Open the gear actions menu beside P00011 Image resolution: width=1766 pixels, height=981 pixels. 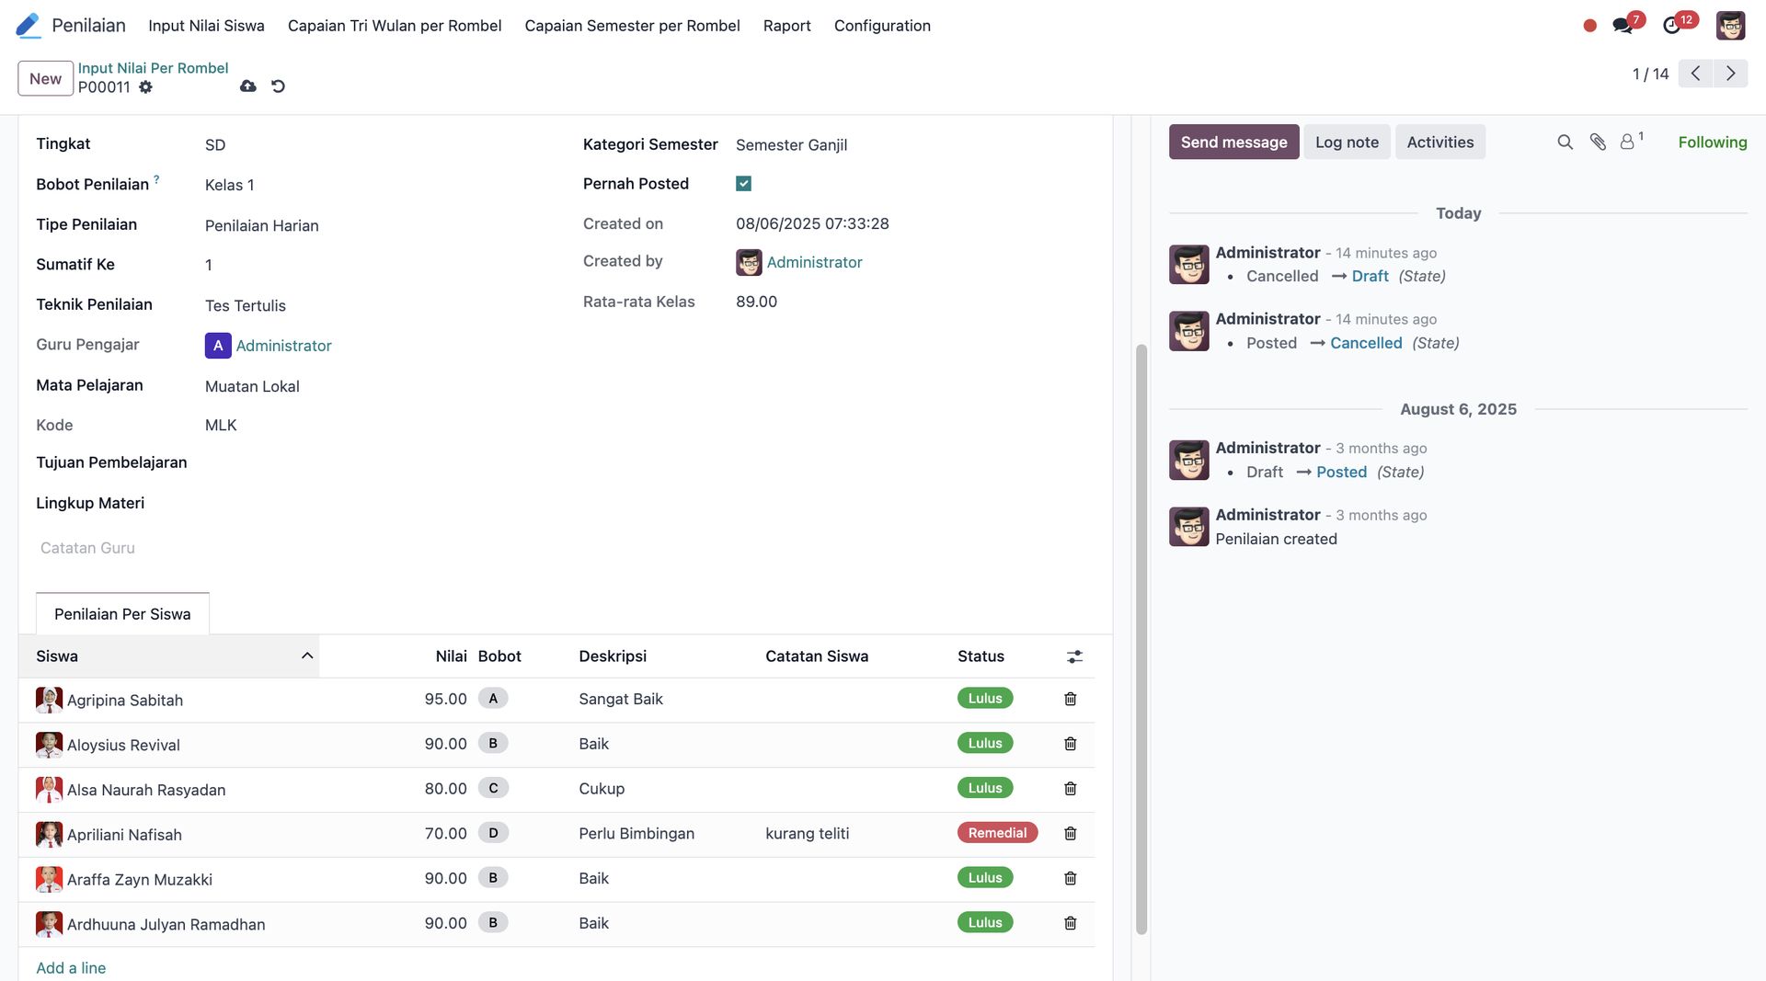click(145, 87)
